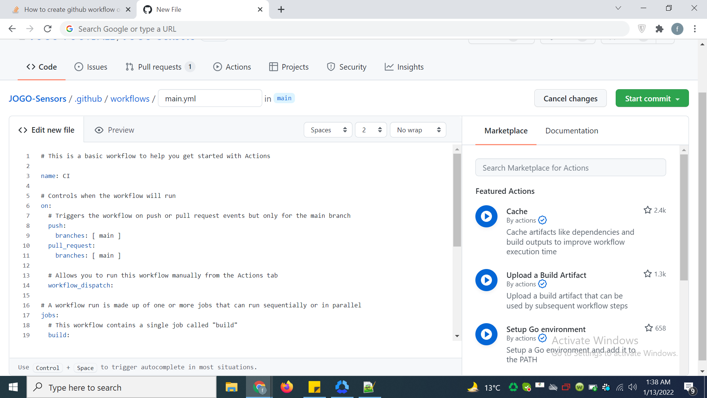Open Chrome from the taskbar
Image resolution: width=707 pixels, height=398 pixels.
point(260,387)
